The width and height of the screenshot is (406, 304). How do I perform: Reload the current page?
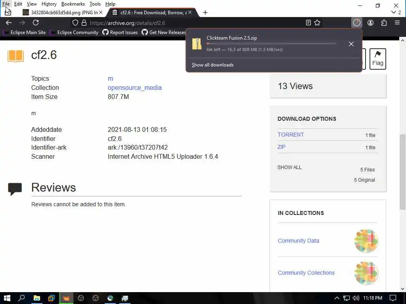click(x=36, y=23)
